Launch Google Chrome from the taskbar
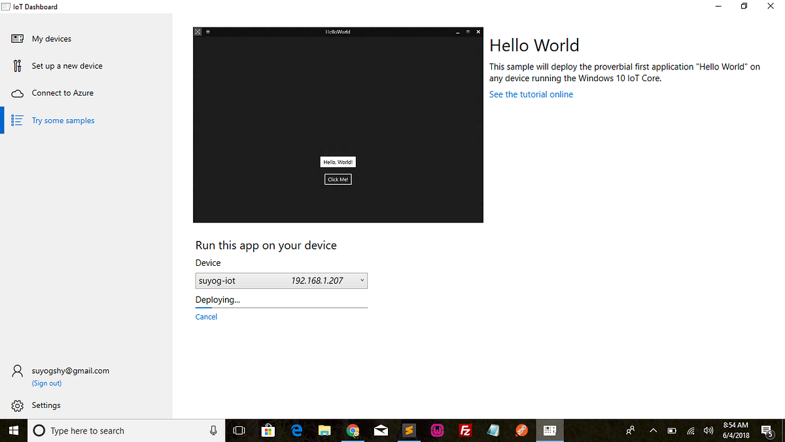This screenshot has width=785, height=442. pyautogui.click(x=353, y=430)
